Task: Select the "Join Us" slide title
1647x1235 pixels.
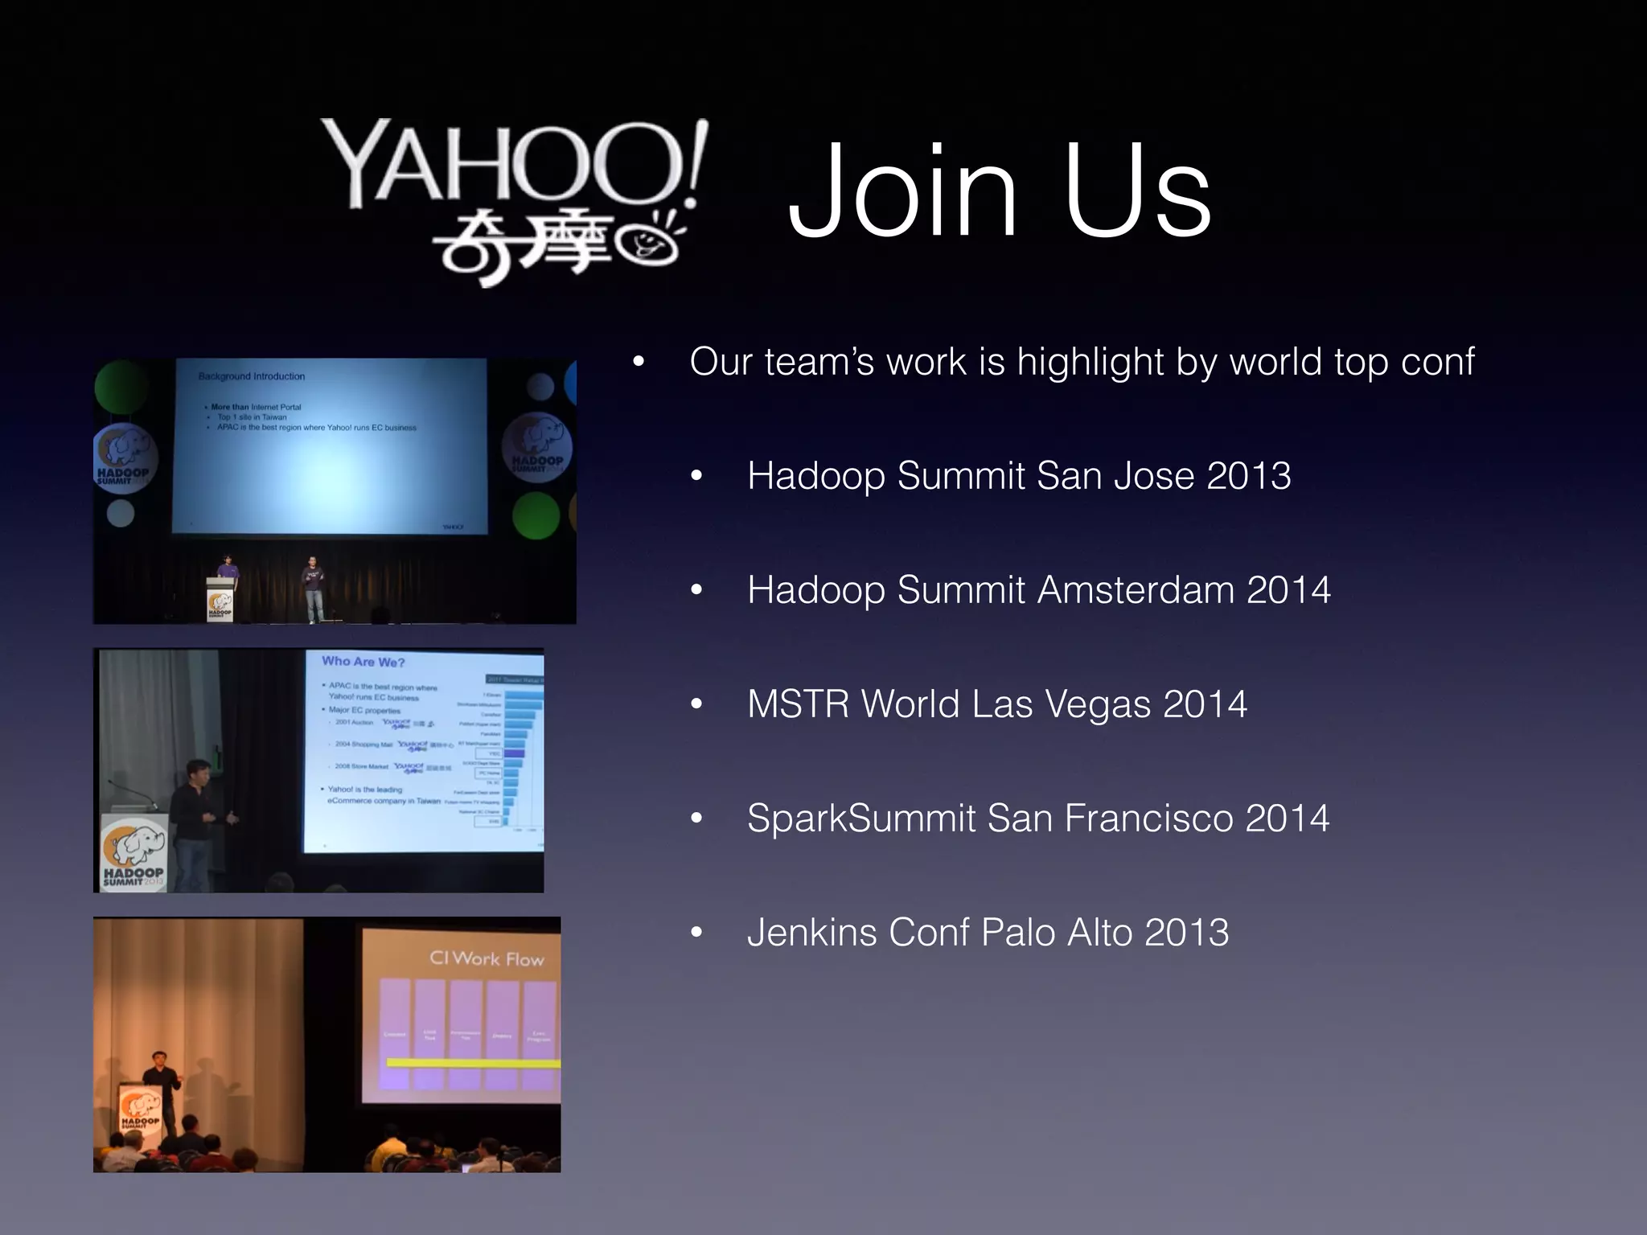Action: pyautogui.click(x=1000, y=191)
